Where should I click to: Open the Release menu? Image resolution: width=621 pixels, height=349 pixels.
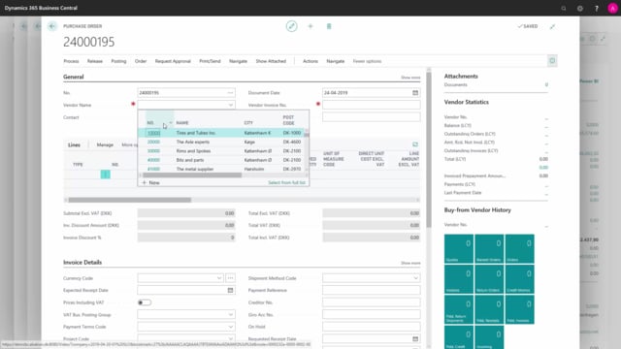point(95,61)
